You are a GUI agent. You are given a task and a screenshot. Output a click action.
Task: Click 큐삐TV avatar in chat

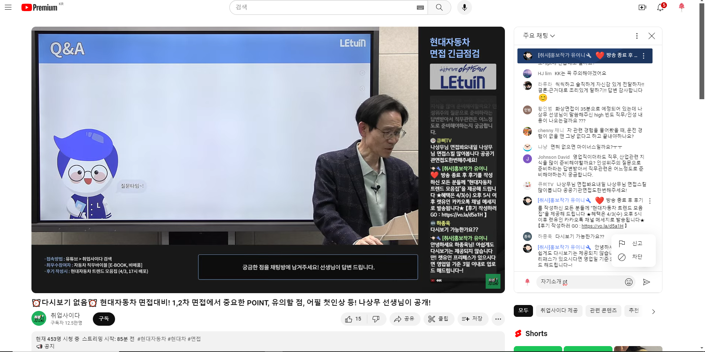coord(527,185)
